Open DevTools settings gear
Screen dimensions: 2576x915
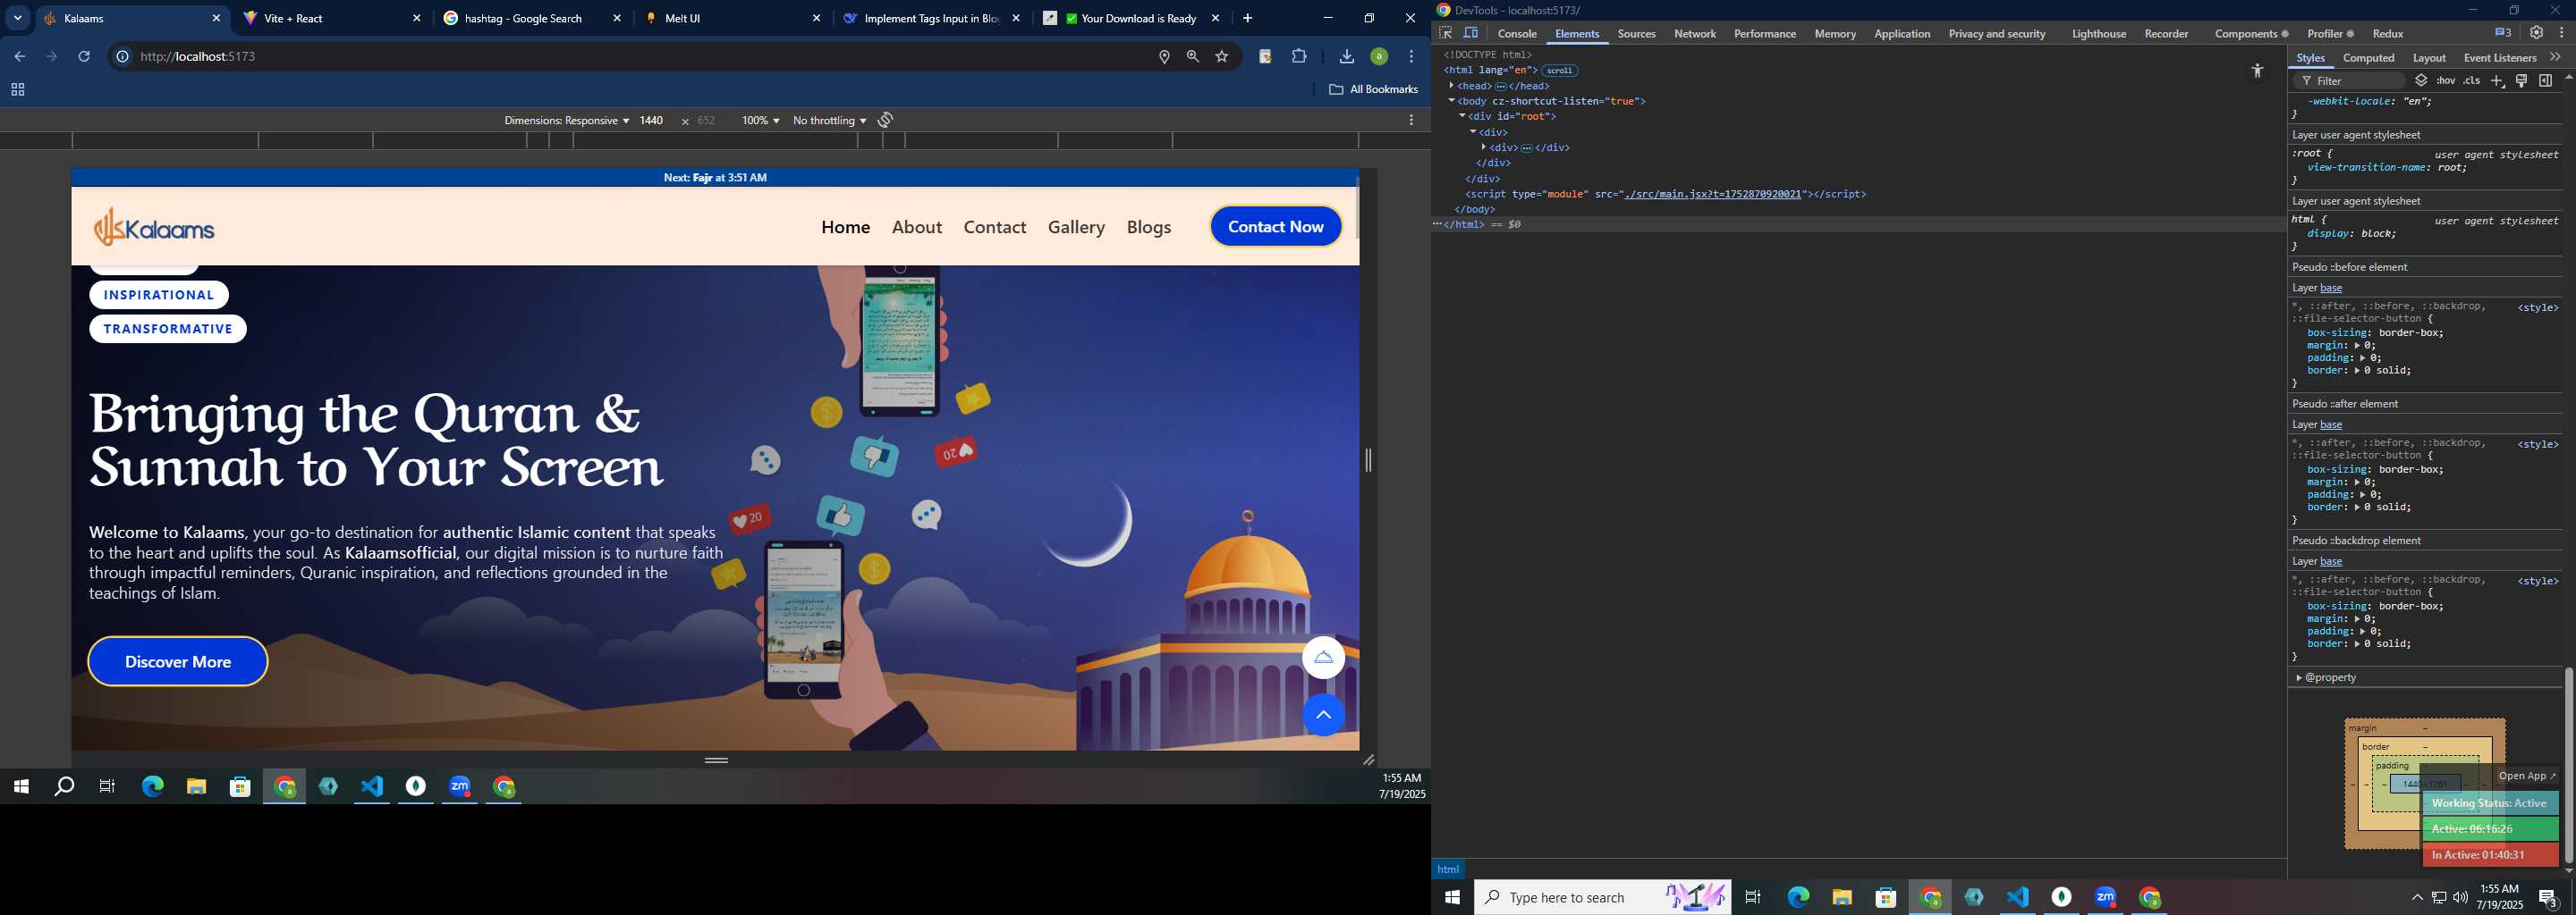point(2537,33)
